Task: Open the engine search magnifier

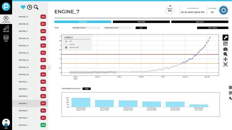Action: [x=36, y=7]
